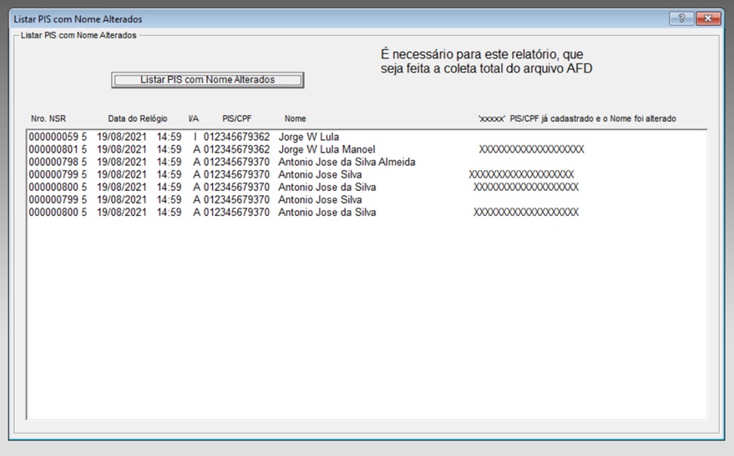Click the Data do Relógio column label
Viewport: 734px width, 456px height.
click(138, 118)
